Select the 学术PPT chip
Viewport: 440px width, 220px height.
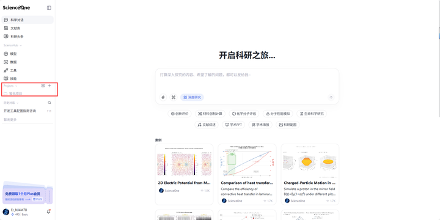pyautogui.click(x=233, y=125)
